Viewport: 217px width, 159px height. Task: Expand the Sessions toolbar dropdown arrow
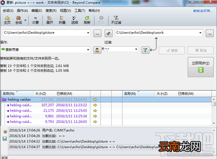tap(25, 20)
